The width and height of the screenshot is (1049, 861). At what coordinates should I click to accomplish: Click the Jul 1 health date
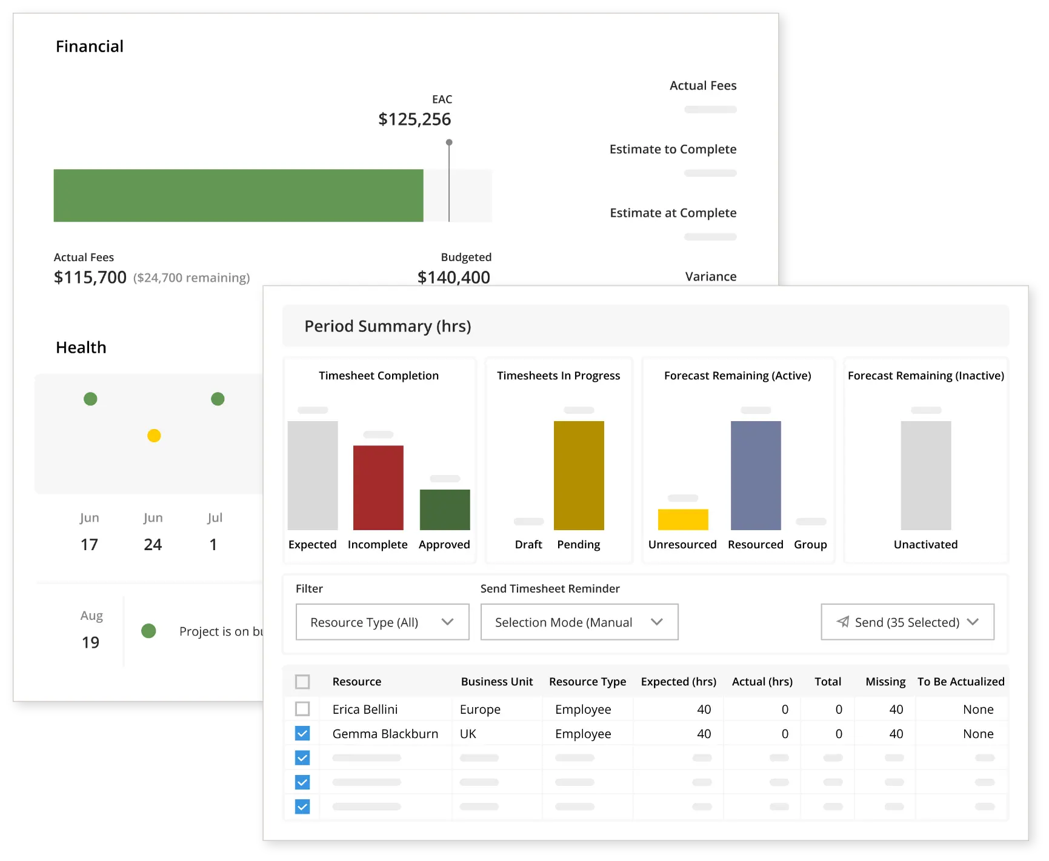coord(215,531)
